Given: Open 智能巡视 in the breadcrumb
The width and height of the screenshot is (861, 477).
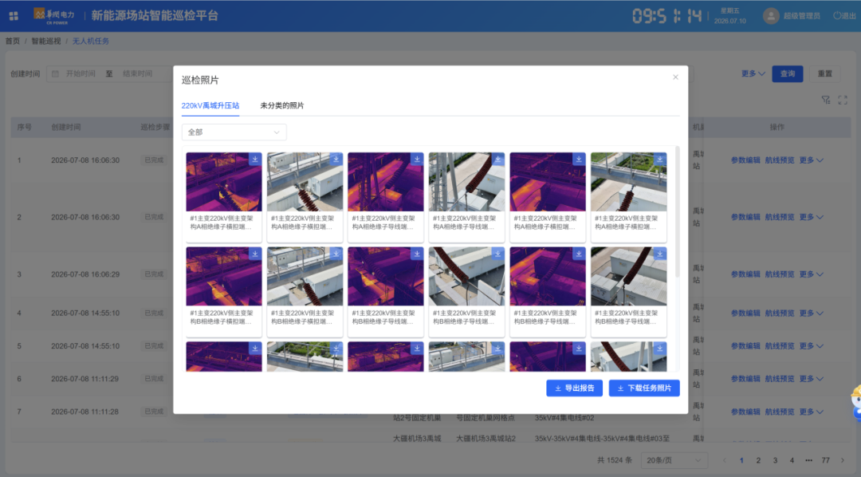Looking at the screenshot, I should [x=46, y=41].
